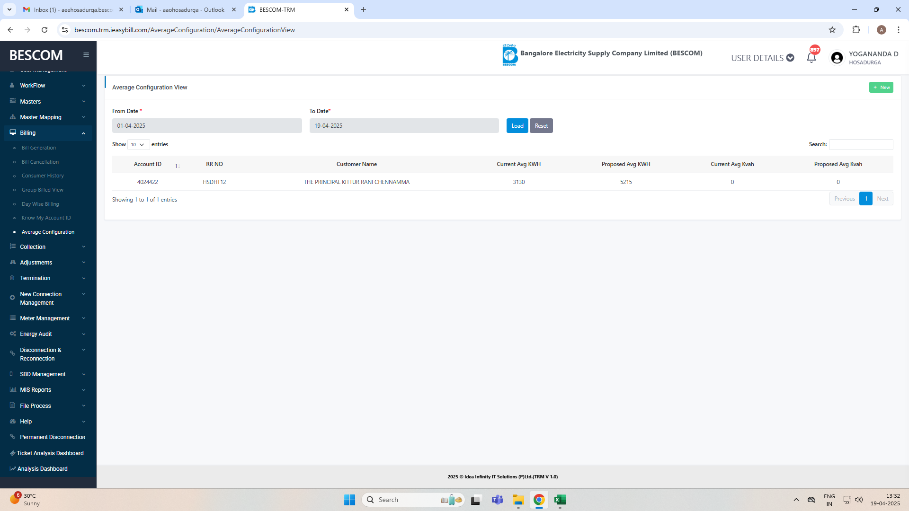Collapse the Billing sidebar menu

(47, 133)
